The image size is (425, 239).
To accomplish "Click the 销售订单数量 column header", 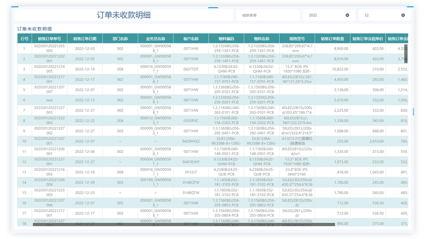I will point(332,39).
